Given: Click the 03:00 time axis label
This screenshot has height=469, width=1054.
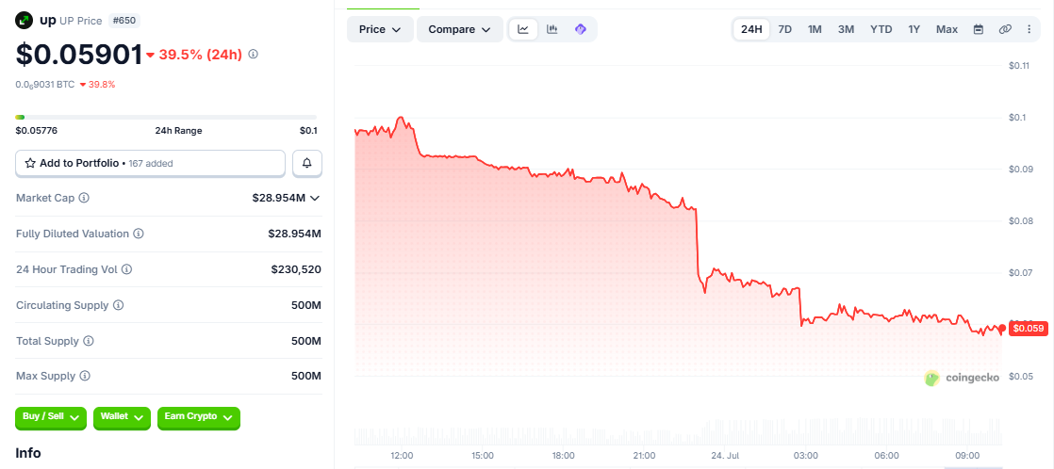Looking at the screenshot, I should tap(805, 456).
